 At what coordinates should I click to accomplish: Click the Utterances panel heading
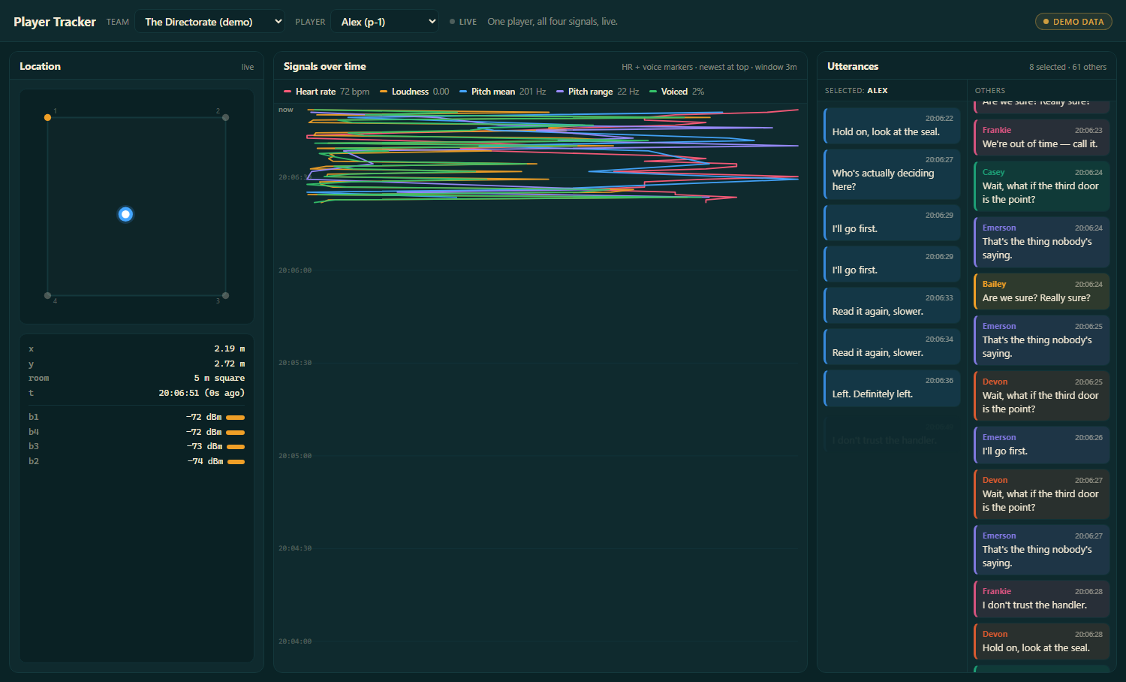coord(853,66)
